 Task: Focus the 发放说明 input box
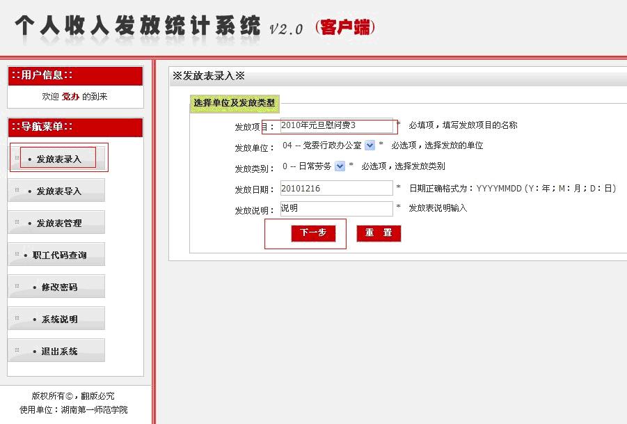tap(336, 208)
